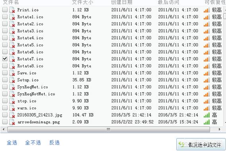Click the file icon of SysReqMet.ico

12,87
